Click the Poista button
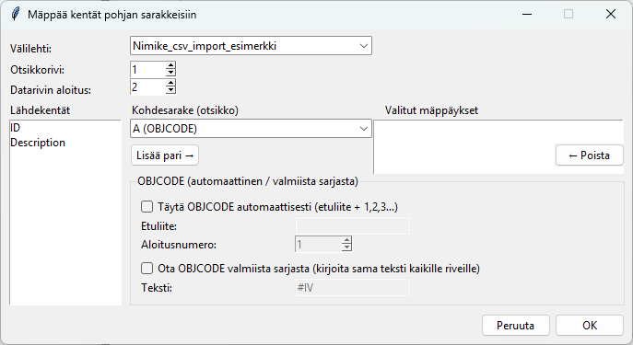Image resolution: width=633 pixels, height=345 pixels. [590, 155]
